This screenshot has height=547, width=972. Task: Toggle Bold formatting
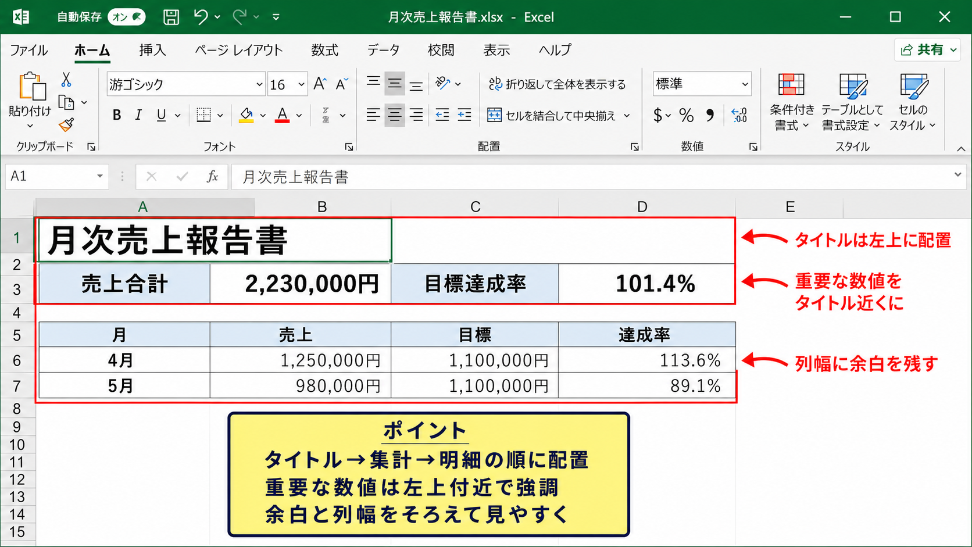[117, 115]
